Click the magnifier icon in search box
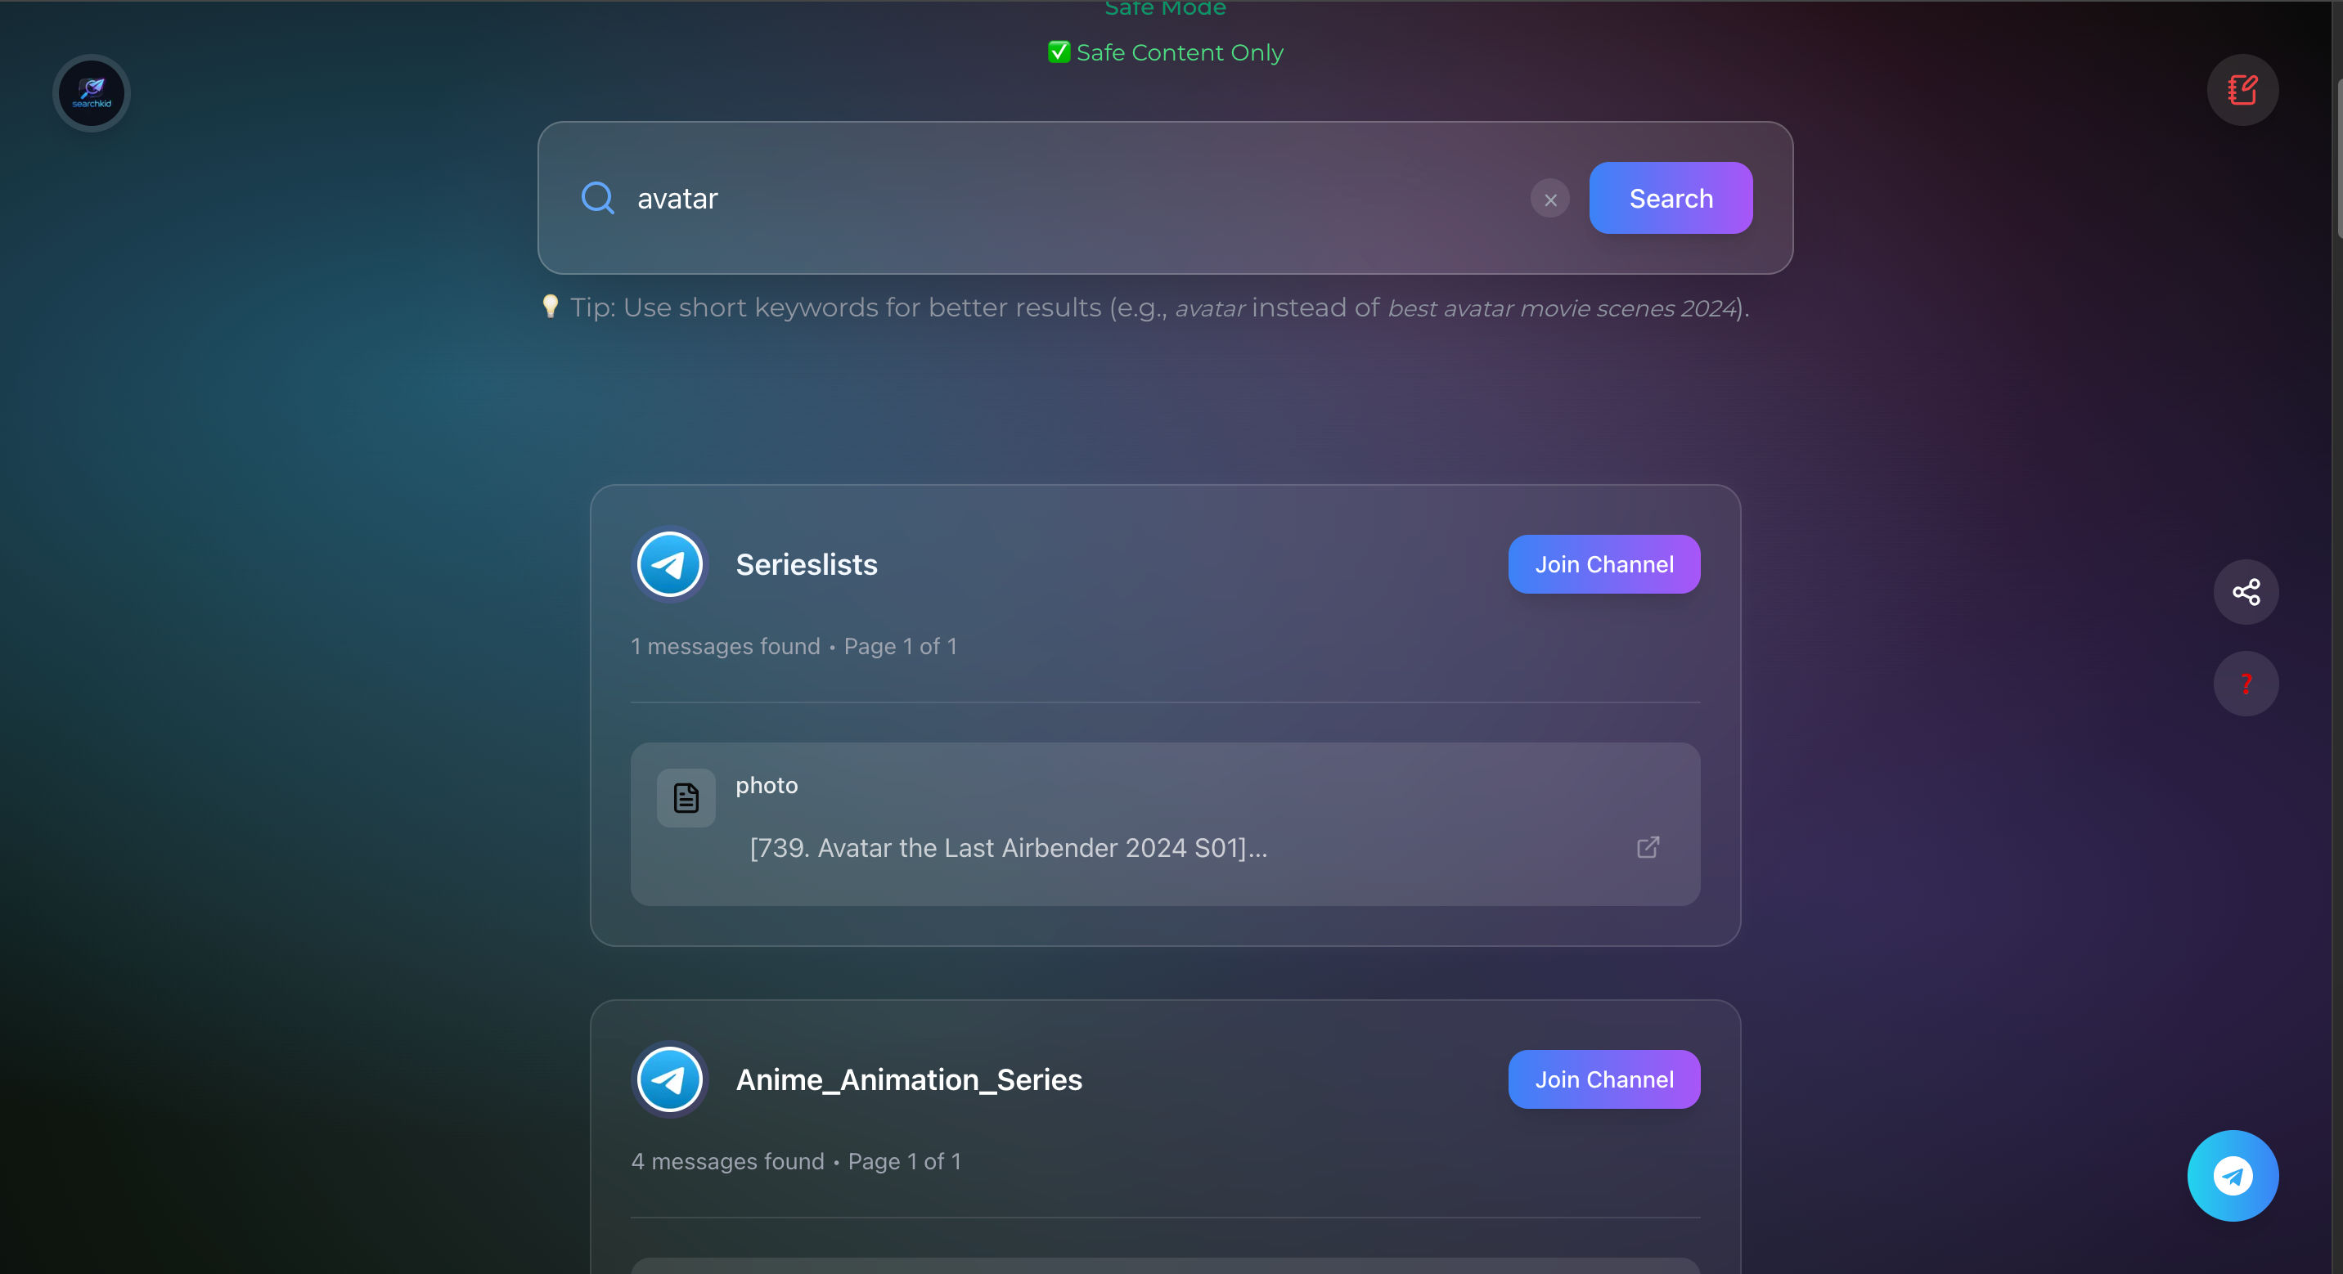Screen dimensions: 2343x1274 click(x=597, y=197)
